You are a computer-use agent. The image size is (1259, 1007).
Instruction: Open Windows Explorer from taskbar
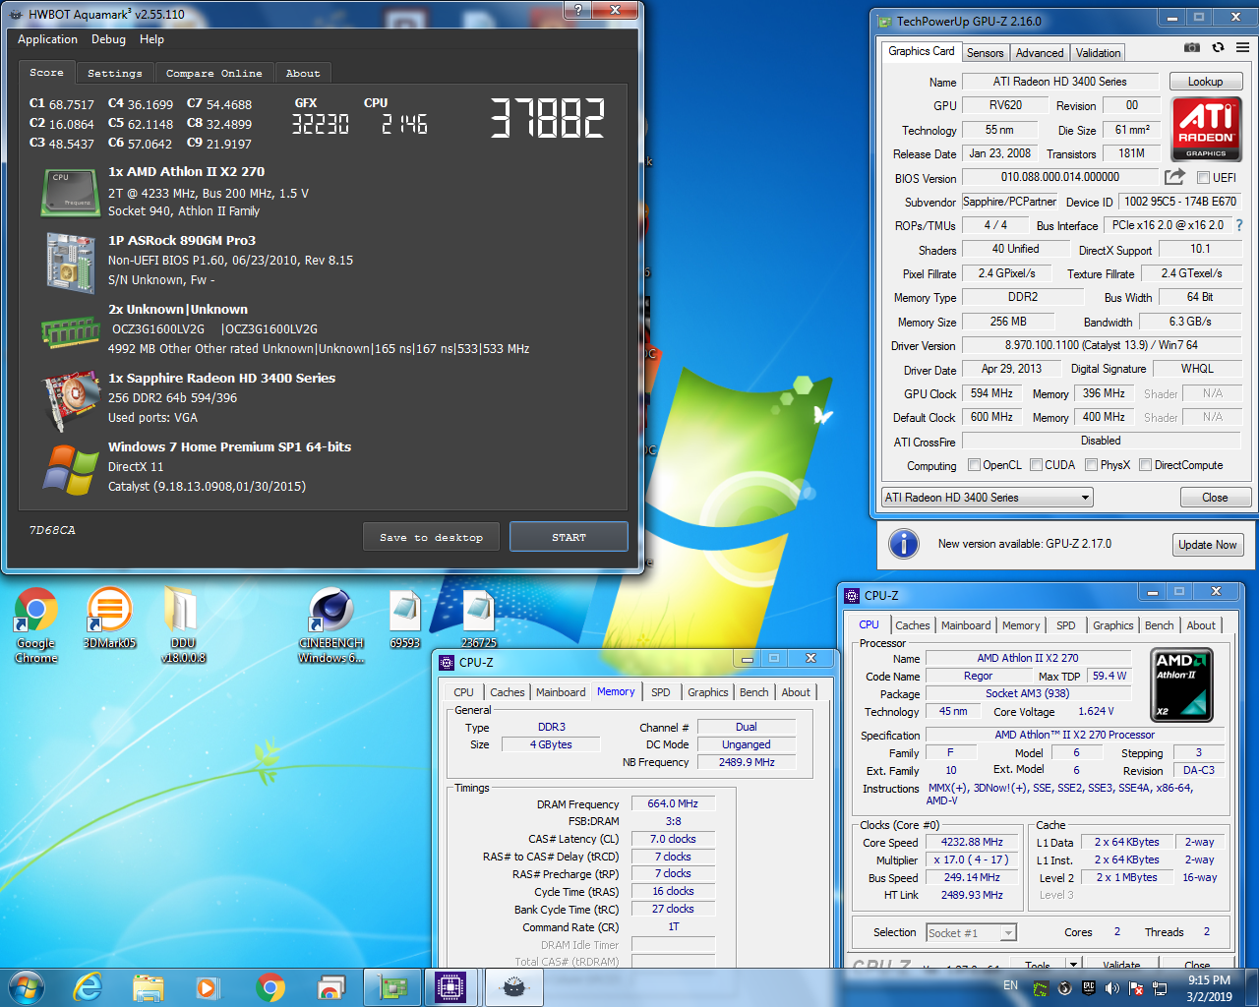[x=149, y=987]
